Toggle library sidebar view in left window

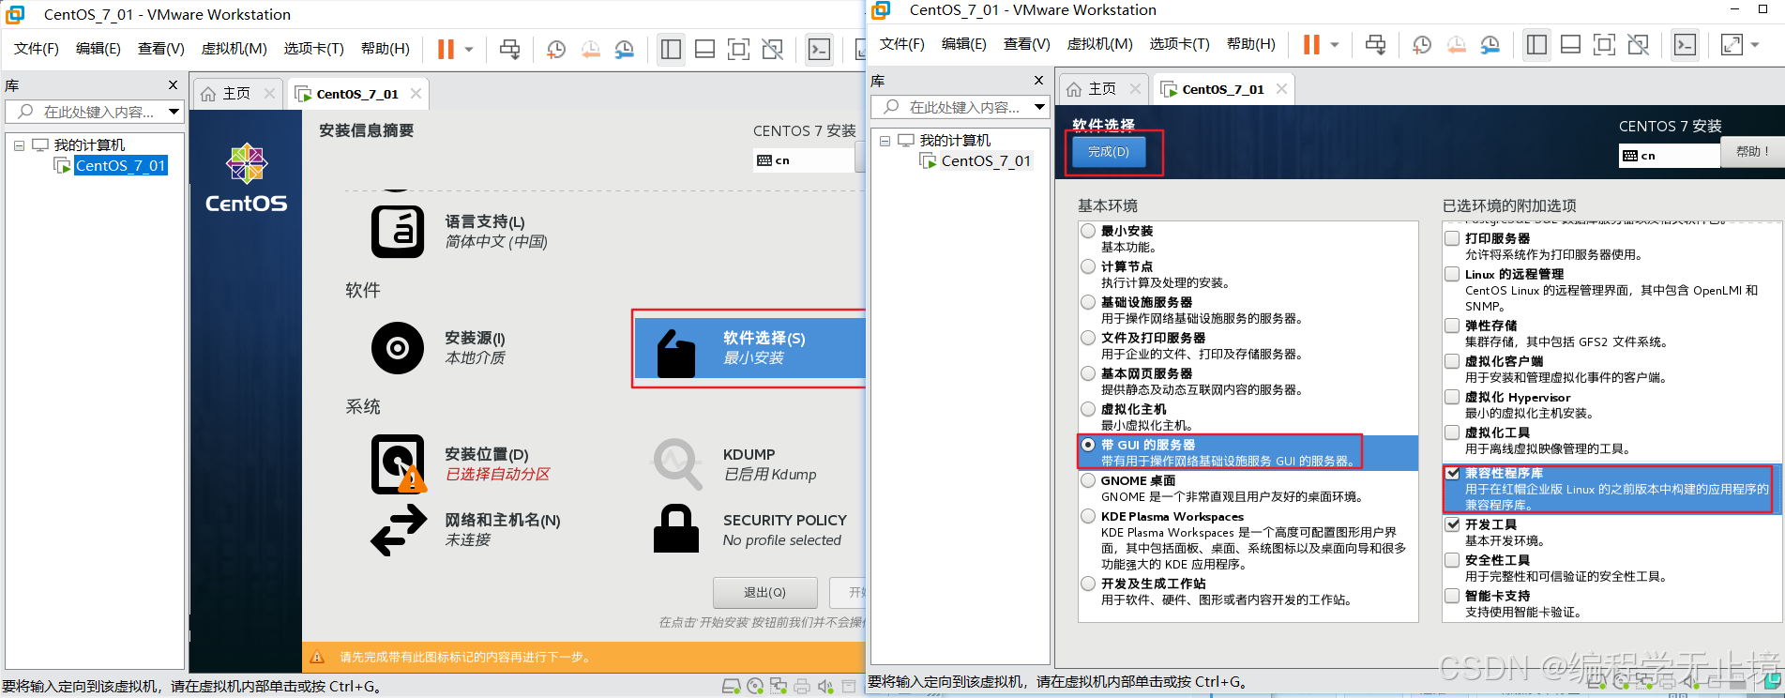(x=671, y=49)
